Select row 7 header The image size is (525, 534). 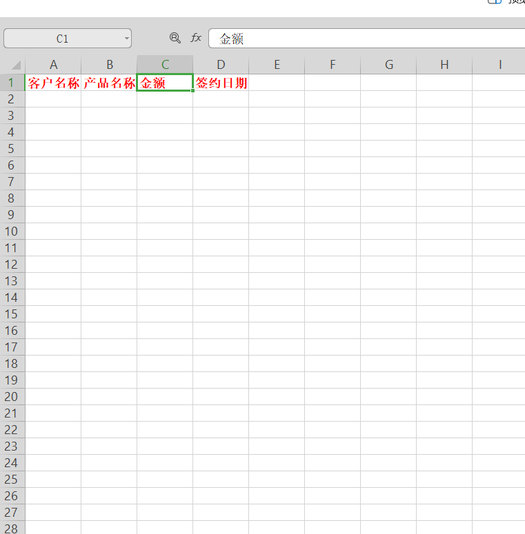click(x=12, y=182)
